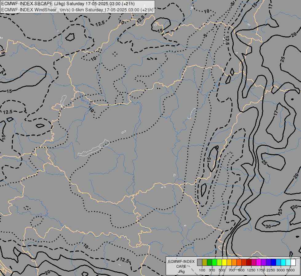Image resolution: width=301 pixels, height=276 pixels.
Task: Click the pure yellow legend swatch
Action: click(224, 262)
